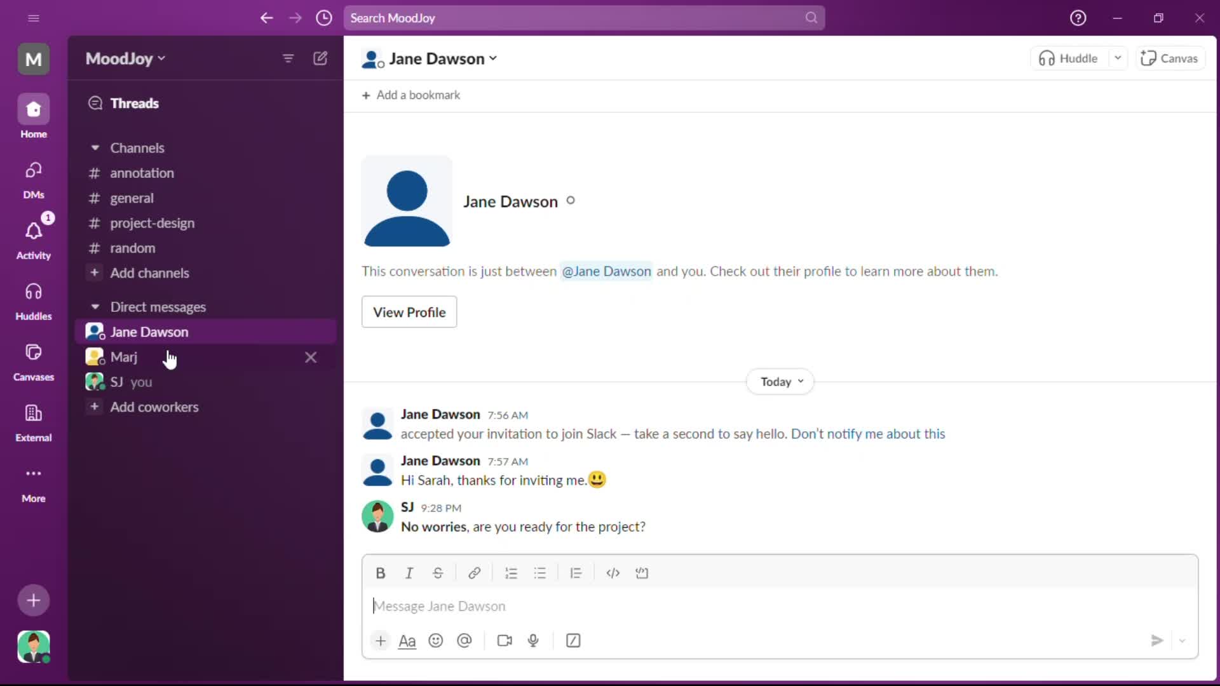Click the mention @ icon
This screenshot has height=686, width=1220.
coord(464,640)
